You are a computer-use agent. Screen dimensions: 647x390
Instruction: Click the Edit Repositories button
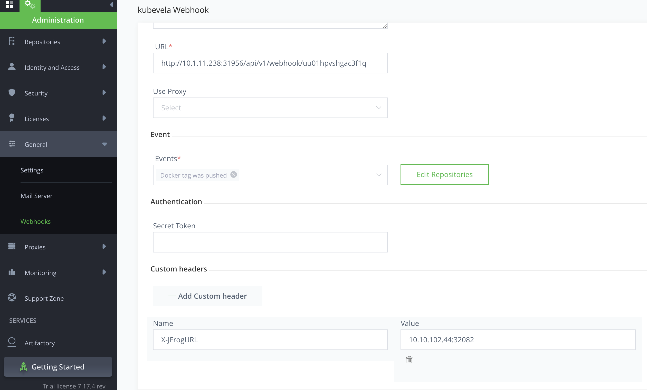[x=444, y=174]
